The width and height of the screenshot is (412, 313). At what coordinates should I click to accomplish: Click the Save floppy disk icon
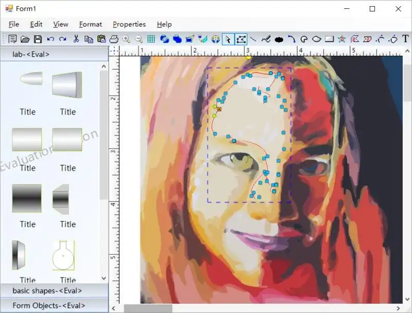click(38, 39)
